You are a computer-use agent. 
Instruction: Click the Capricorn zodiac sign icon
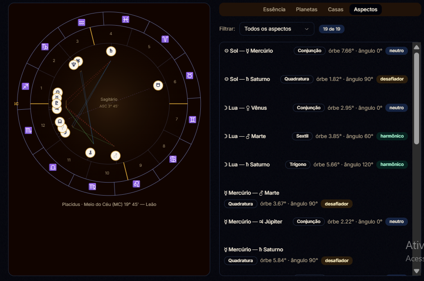click(x=45, y=47)
